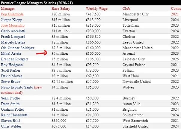Click Chris Wilder in the last row
181x129 pixels.
[x=11, y=126]
